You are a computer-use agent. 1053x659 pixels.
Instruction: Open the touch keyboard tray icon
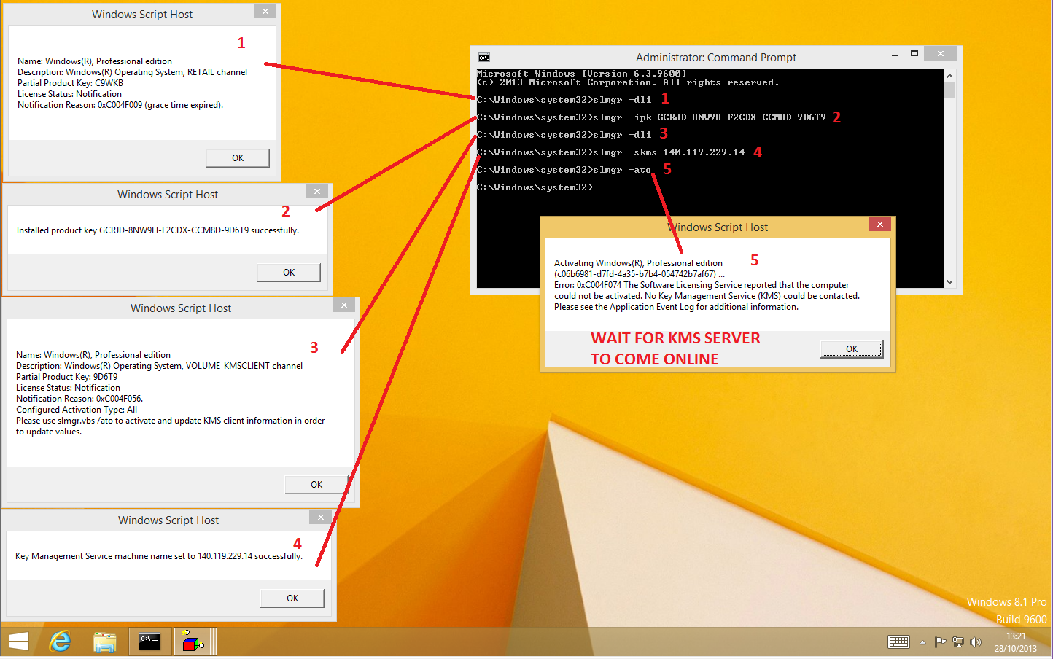pos(898,642)
